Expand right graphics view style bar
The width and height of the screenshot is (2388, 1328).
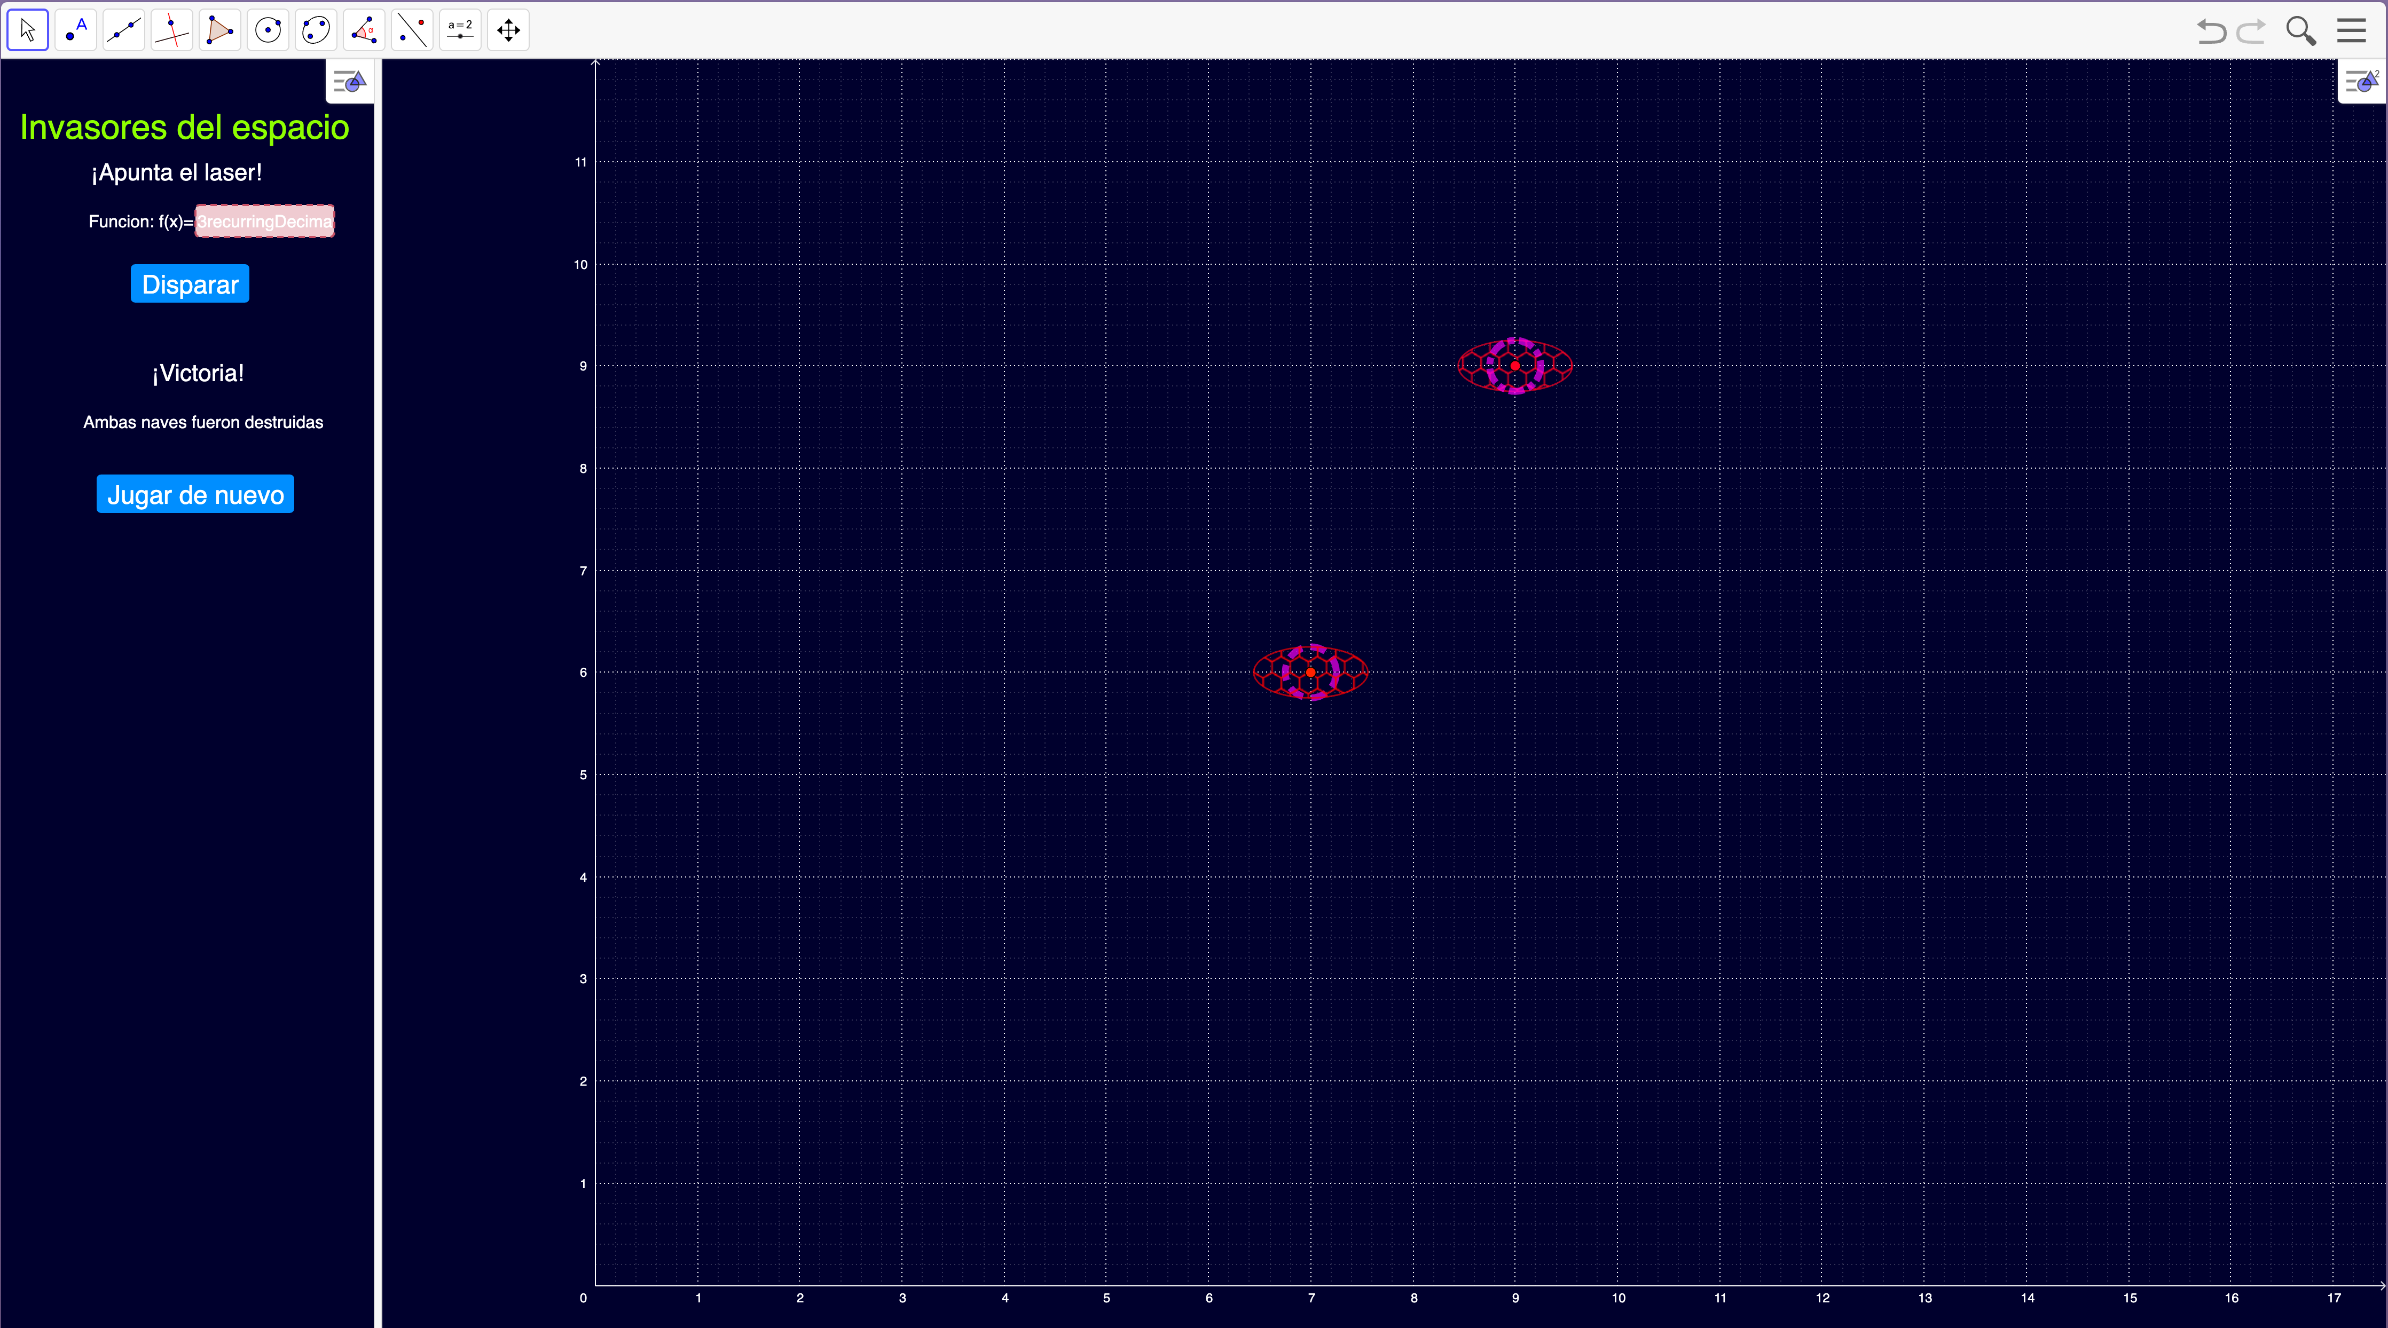coord(2361,83)
